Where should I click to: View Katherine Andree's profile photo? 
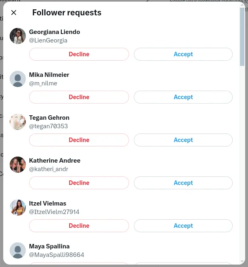[x=18, y=165]
